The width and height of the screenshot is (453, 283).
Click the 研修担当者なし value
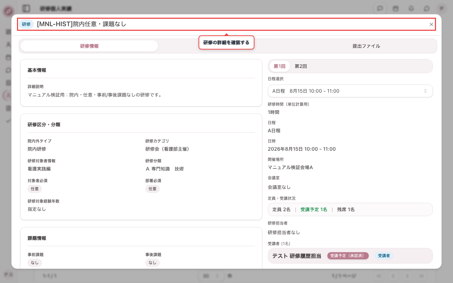pyautogui.click(x=284, y=232)
